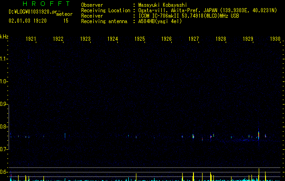Click the Receiving antenna field label
This screenshot has height=181, width=285.
pos(104,21)
